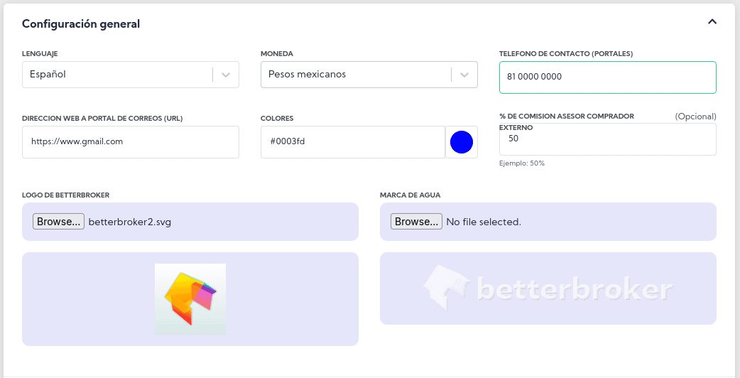
Task: Click the Teléfono de contacto field
Action: (607, 77)
